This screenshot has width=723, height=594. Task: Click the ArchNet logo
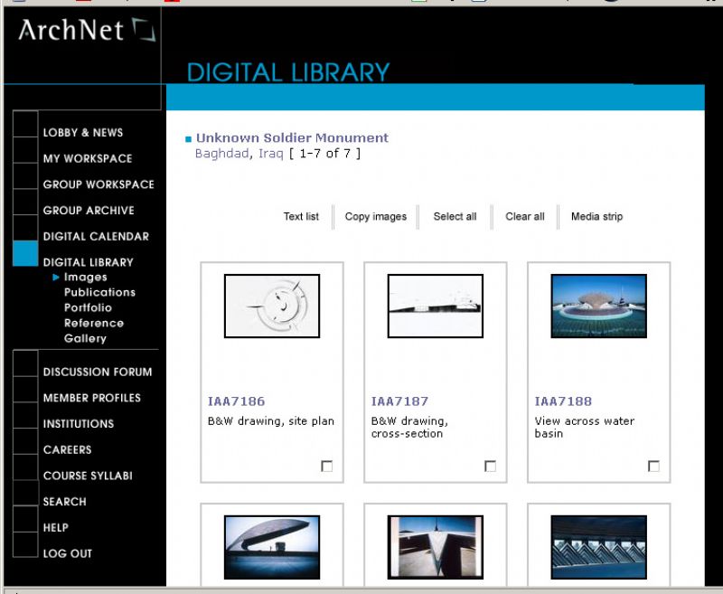[87, 30]
